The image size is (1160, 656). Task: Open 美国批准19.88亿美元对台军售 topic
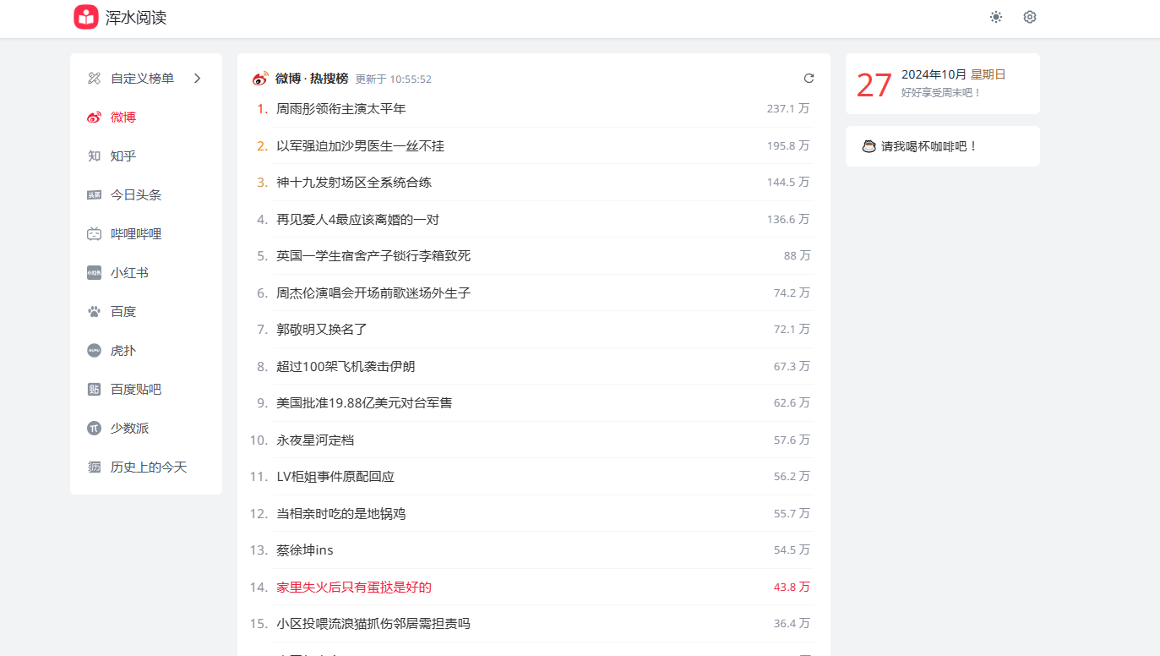click(x=364, y=403)
